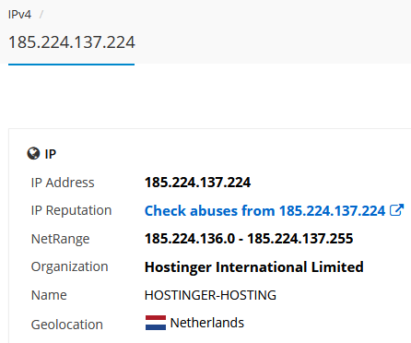This screenshot has height=343, width=411.
Task: Open Check abuses from 185.224.137.224 link
Action: 264,211
